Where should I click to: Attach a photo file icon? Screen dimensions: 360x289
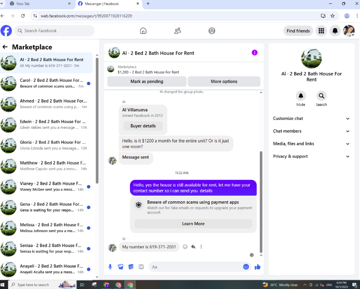coord(121,267)
